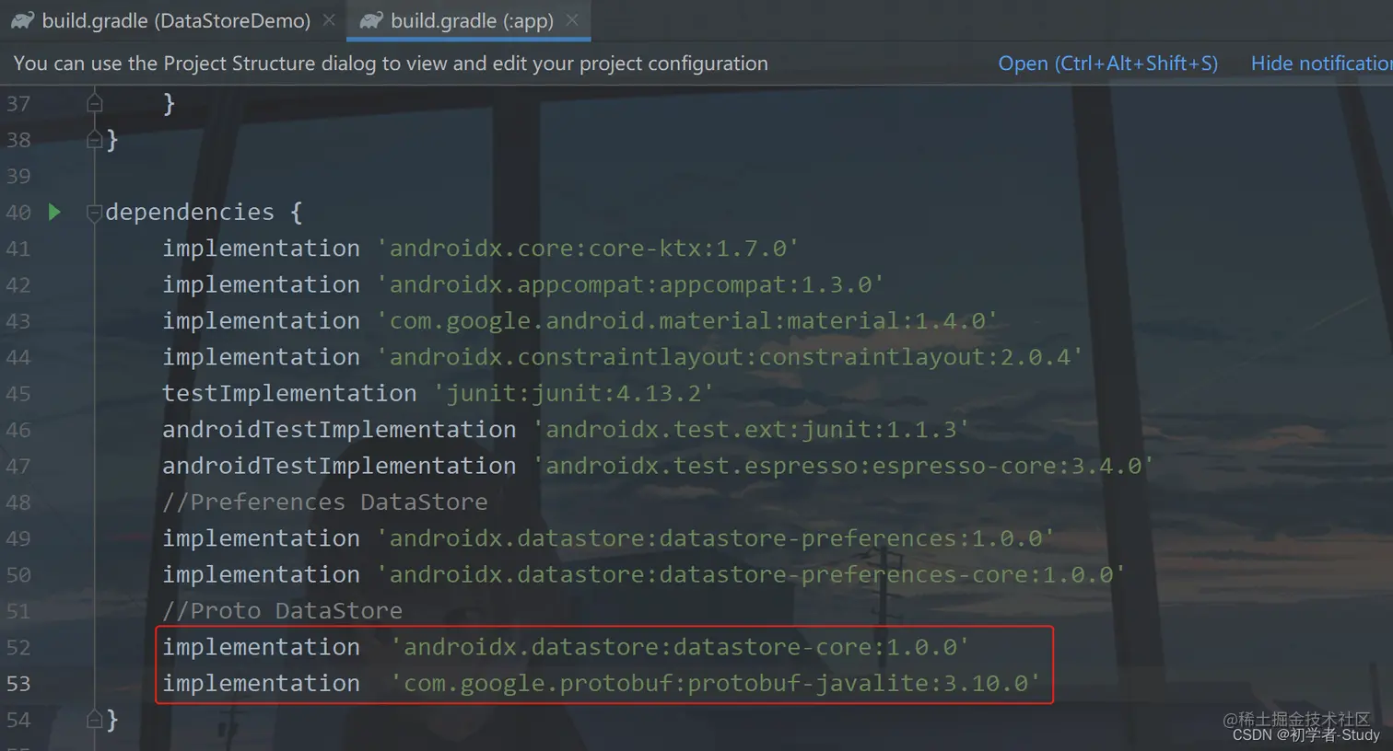Image resolution: width=1393 pixels, height=751 pixels.
Task: Click 'androidx.test.ext:junit:1.1.3' string
Action: (x=750, y=430)
